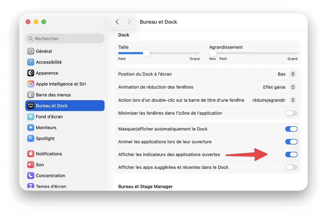Viewport: 327px width, 216px height.
Task: Open Apple Intelligence et Siri settings
Action: pos(61,84)
